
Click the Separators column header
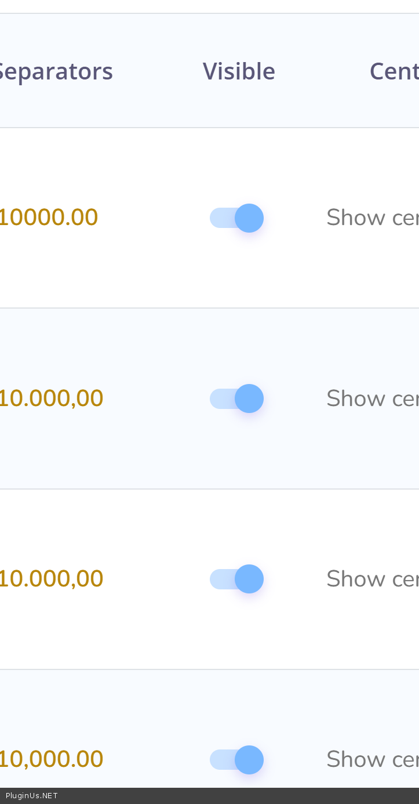[56, 71]
